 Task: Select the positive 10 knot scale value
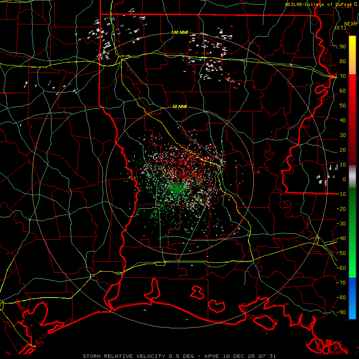click(x=343, y=165)
